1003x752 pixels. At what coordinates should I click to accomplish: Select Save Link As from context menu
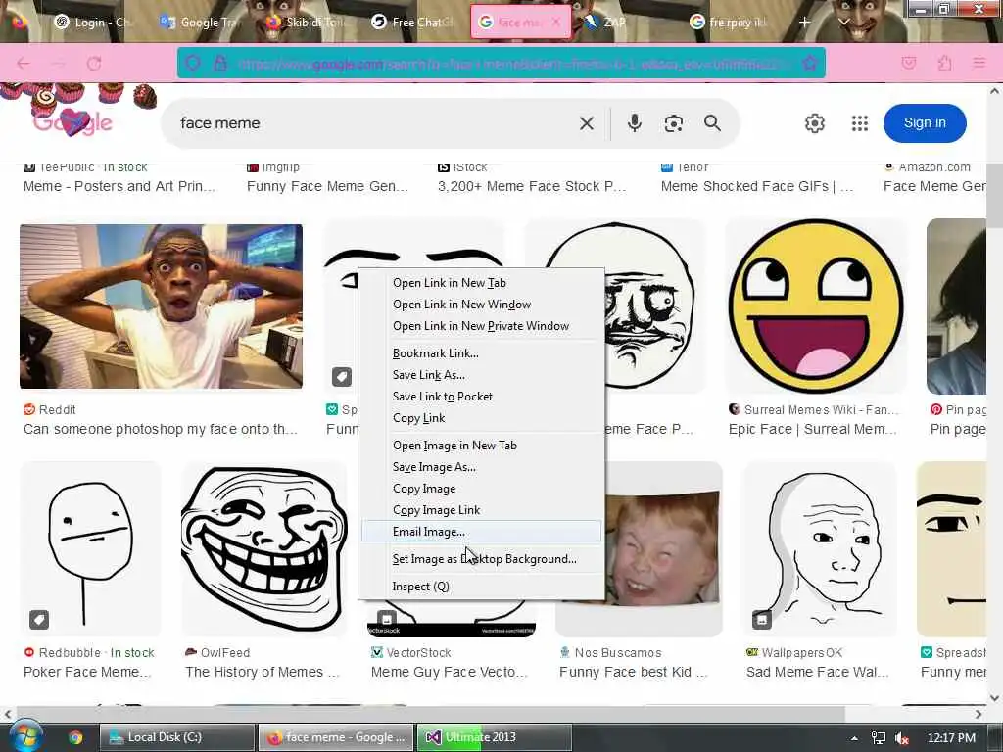481,375
